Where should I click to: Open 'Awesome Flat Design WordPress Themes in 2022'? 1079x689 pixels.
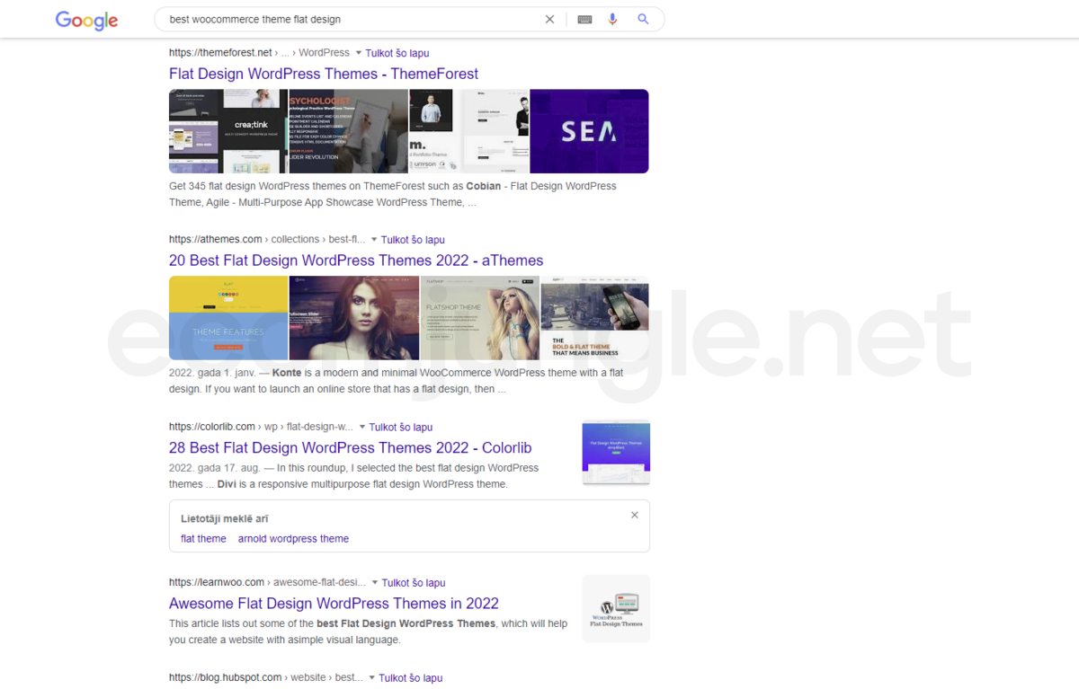[x=334, y=604]
